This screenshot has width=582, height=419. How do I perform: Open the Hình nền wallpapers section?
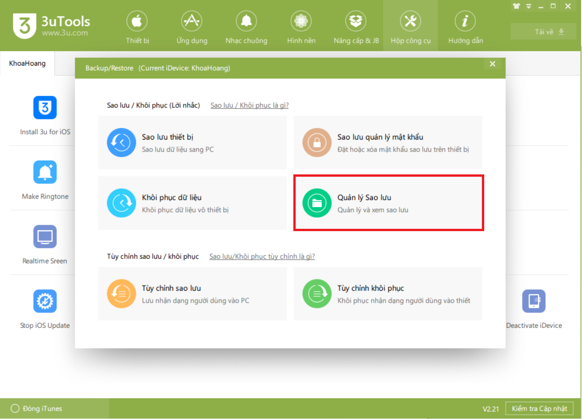click(301, 27)
